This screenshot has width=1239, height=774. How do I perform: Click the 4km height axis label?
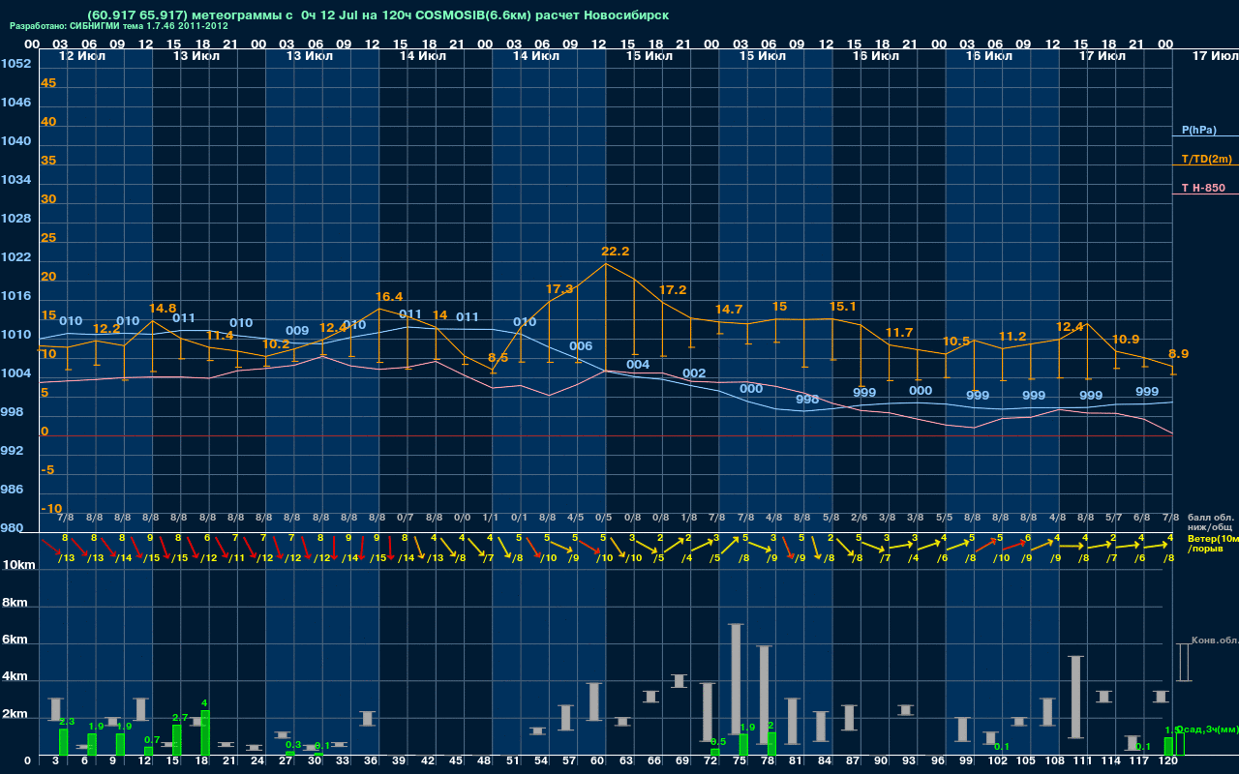click(16, 678)
